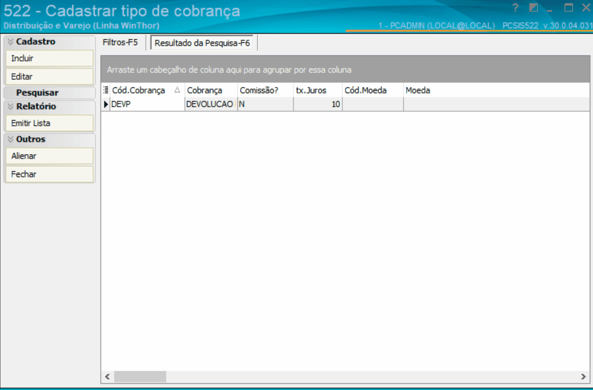
Task: Click the horizontal scrollbar thumb
Action: click(140, 376)
